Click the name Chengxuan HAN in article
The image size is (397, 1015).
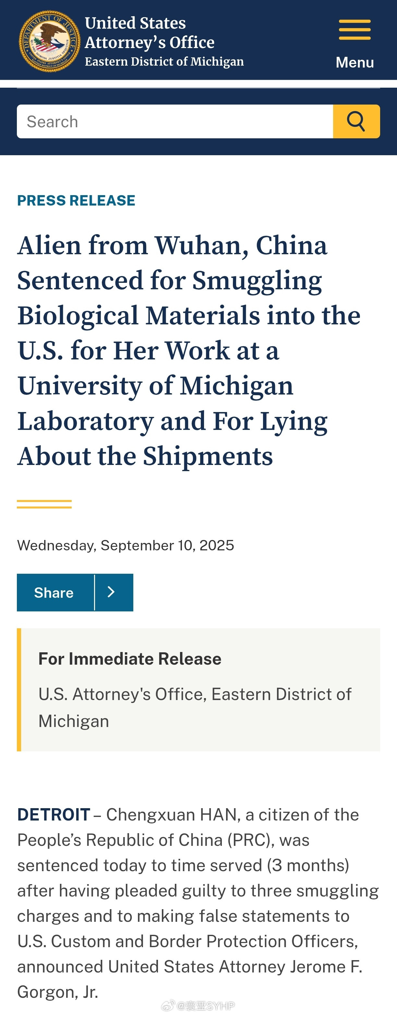(x=173, y=814)
